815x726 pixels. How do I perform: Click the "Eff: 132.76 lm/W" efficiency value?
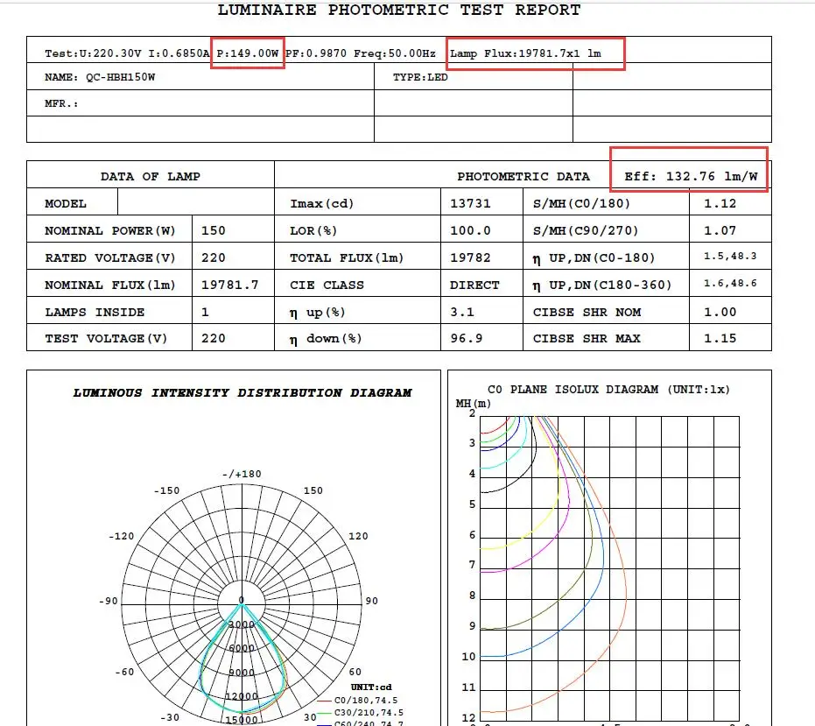pos(691,176)
